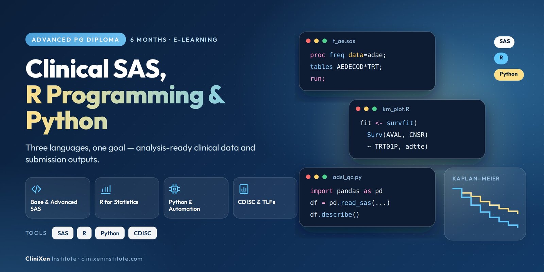Open the R for Statistics card

[x=127, y=198]
